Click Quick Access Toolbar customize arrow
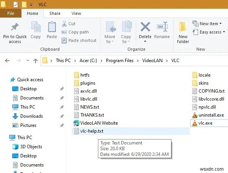This screenshot has width=228, height=173. [31, 5]
